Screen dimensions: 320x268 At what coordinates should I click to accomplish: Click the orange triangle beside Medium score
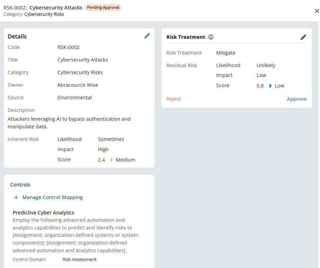(x=112, y=160)
